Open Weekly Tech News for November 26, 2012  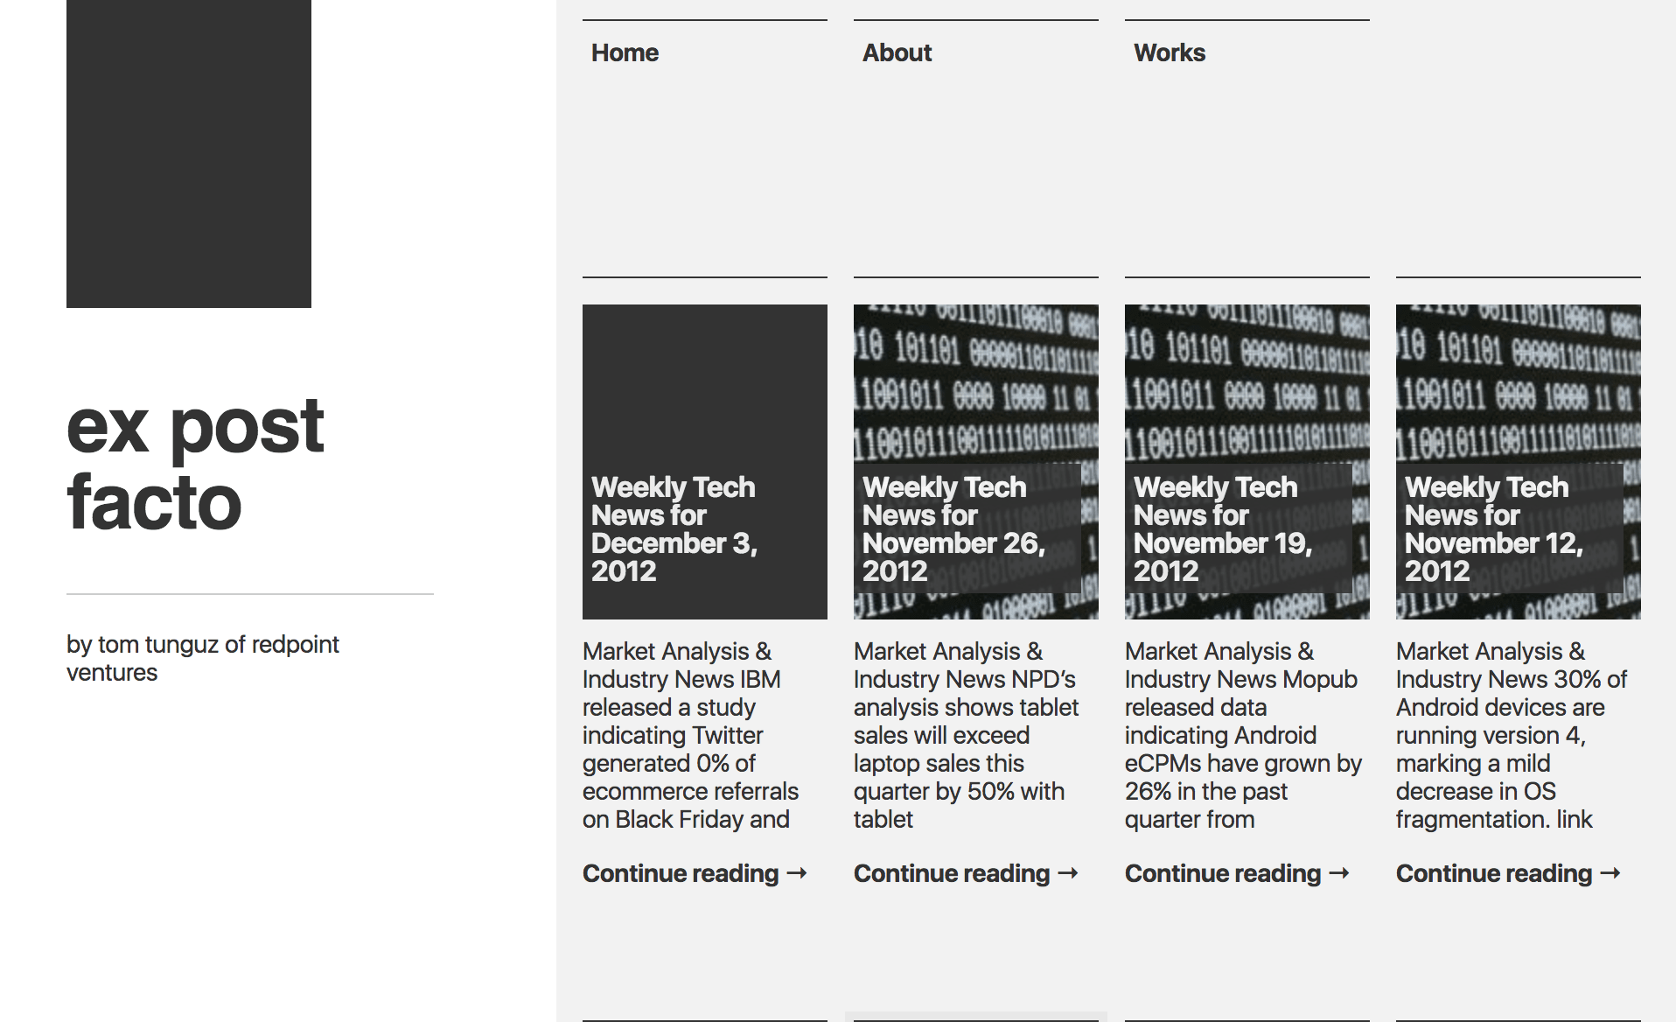click(953, 528)
